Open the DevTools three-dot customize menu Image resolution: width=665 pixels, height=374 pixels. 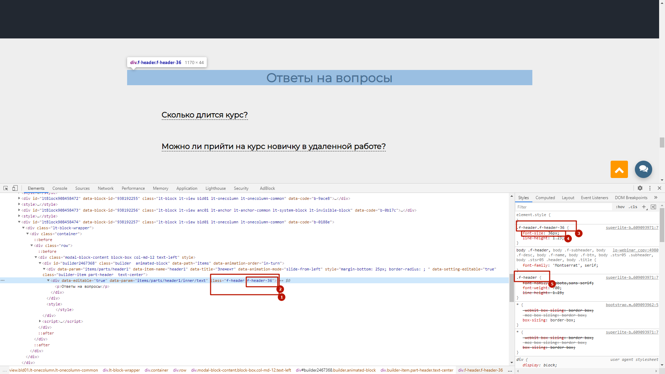pos(650,188)
